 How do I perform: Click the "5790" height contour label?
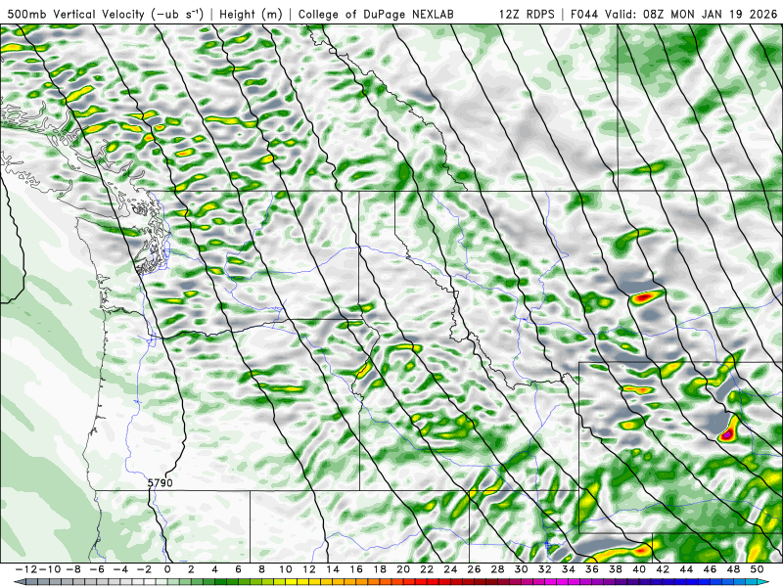click(160, 482)
